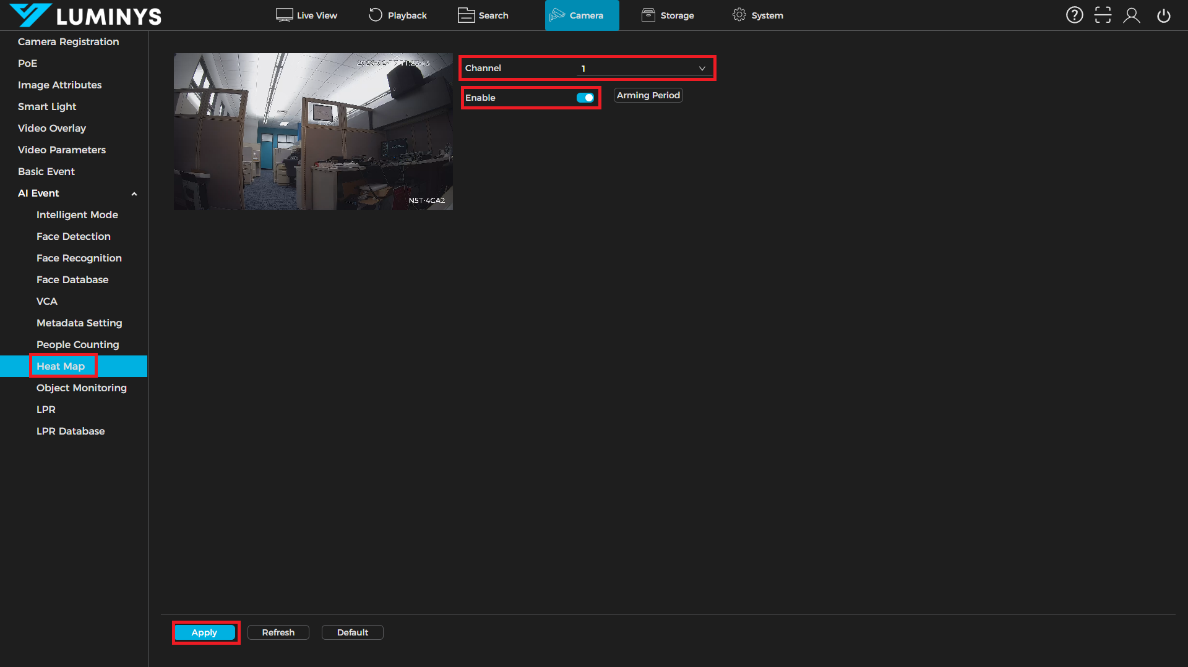Open the Channel dropdown
The width and height of the screenshot is (1188, 667).
tap(643, 68)
